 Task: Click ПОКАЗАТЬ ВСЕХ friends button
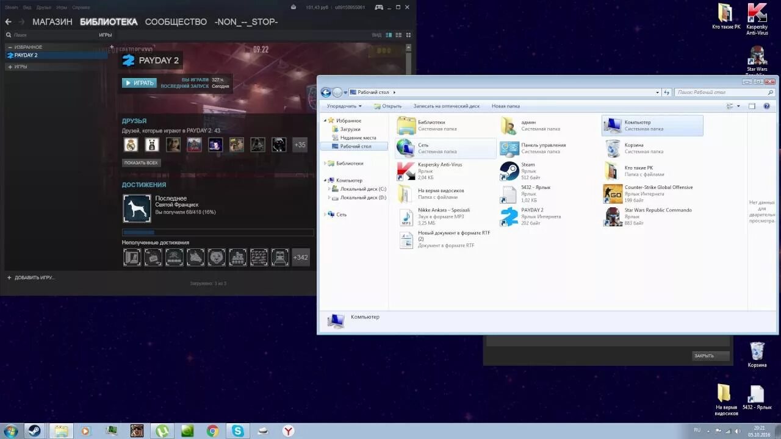[x=141, y=163]
